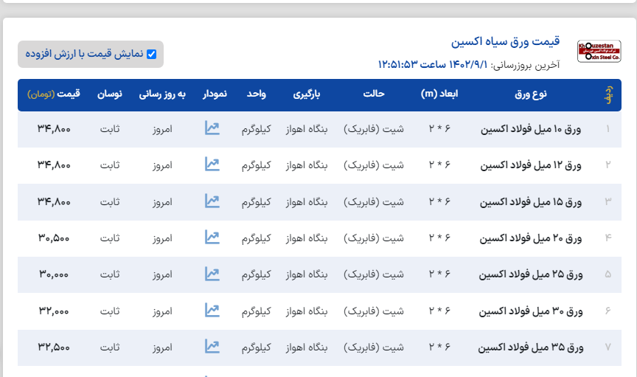This screenshot has width=637, height=377.
Task: Open chart icon for 25 mil Oxin sheet
Action: (x=212, y=274)
